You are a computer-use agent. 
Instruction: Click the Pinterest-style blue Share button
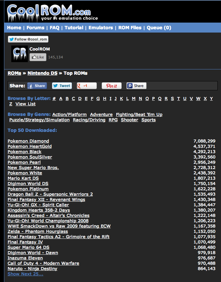(x=136, y=86)
